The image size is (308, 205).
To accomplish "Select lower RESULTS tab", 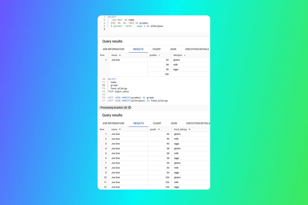I will 139,123.
